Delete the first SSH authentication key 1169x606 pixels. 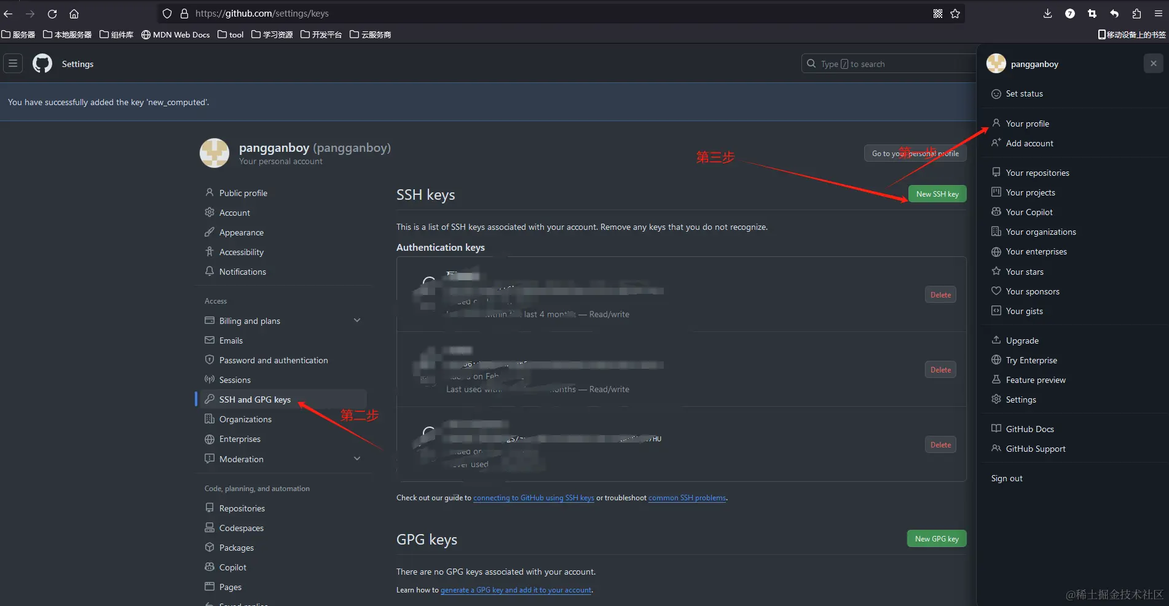(940, 295)
